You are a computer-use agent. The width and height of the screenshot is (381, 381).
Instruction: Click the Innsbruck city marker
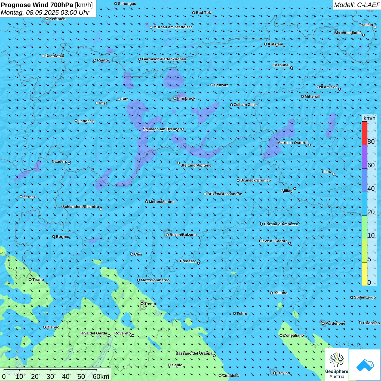tap(175, 98)
